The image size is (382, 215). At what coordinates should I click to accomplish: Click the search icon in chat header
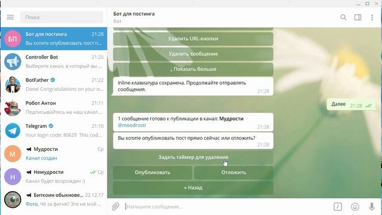click(343, 17)
